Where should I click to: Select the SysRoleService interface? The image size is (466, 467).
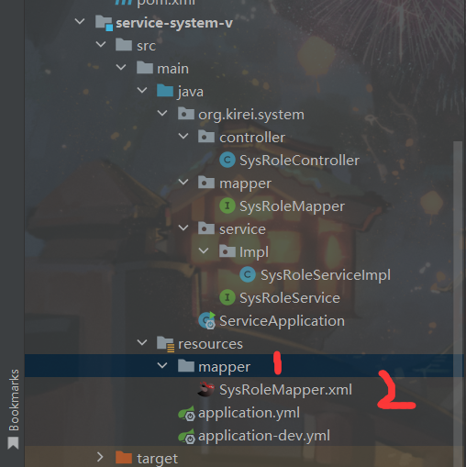(x=290, y=298)
